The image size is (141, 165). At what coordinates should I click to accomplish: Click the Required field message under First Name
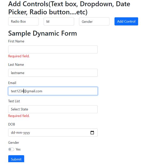(x=19, y=56)
